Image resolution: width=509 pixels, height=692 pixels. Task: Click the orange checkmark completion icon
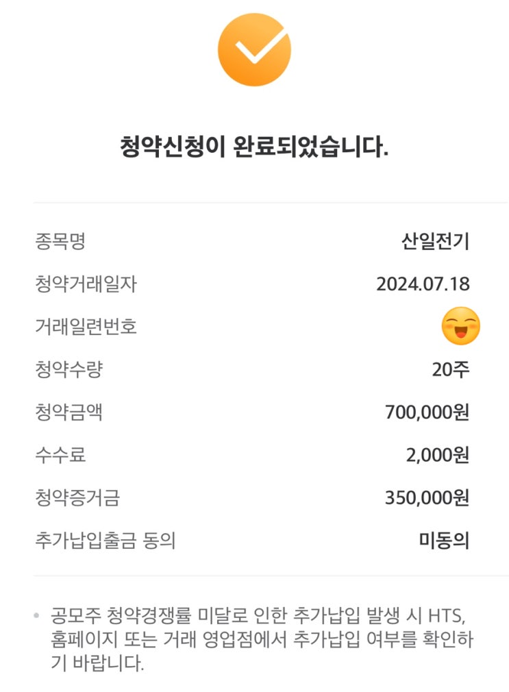pyautogui.click(x=254, y=49)
